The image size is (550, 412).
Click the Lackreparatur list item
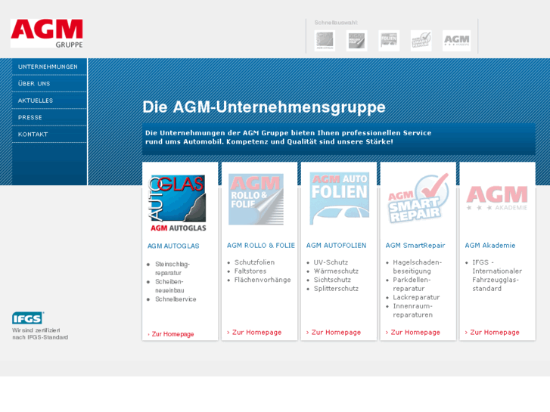click(x=416, y=297)
